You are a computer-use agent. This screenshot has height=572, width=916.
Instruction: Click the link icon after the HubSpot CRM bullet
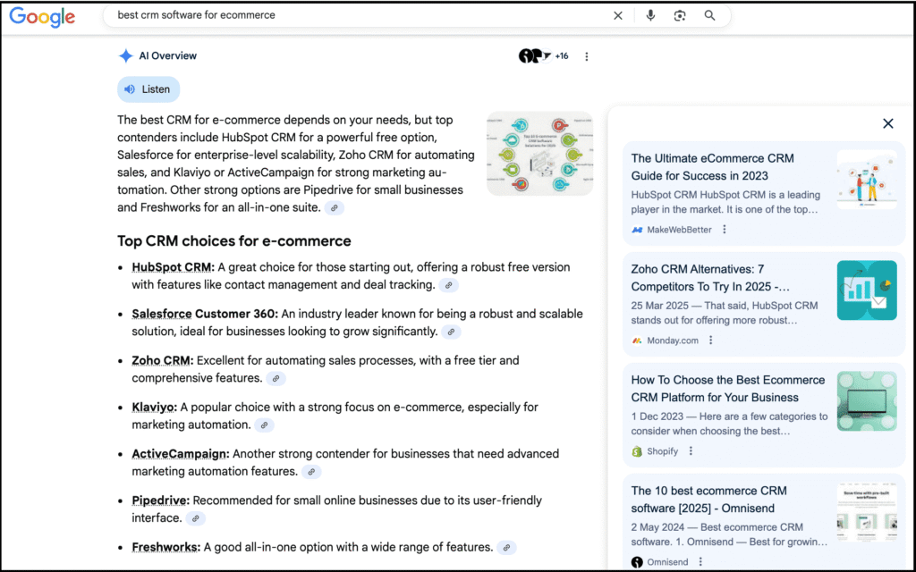click(448, 284)
